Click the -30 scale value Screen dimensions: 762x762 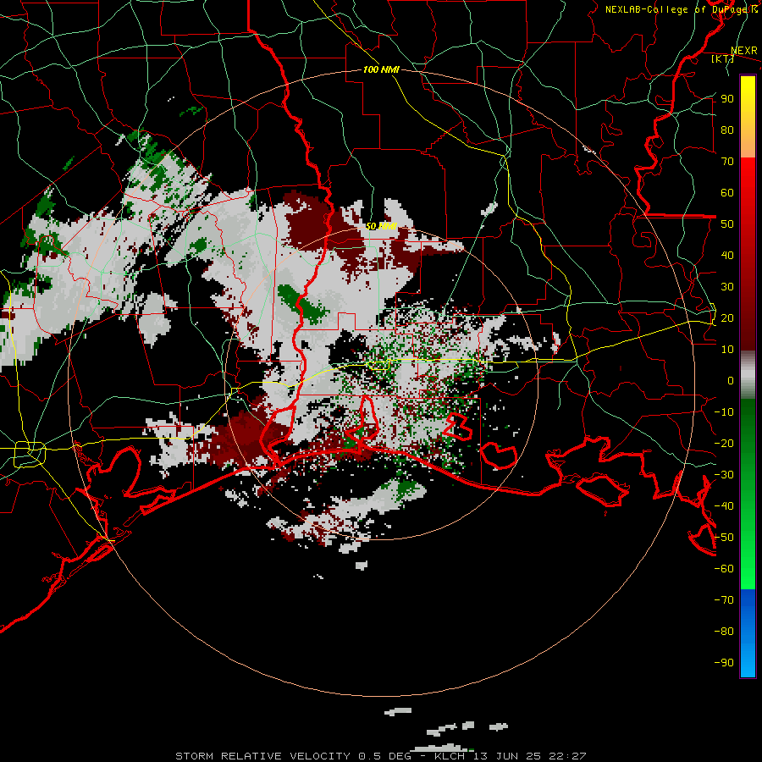pyautogui.click(x=724, y=475)
